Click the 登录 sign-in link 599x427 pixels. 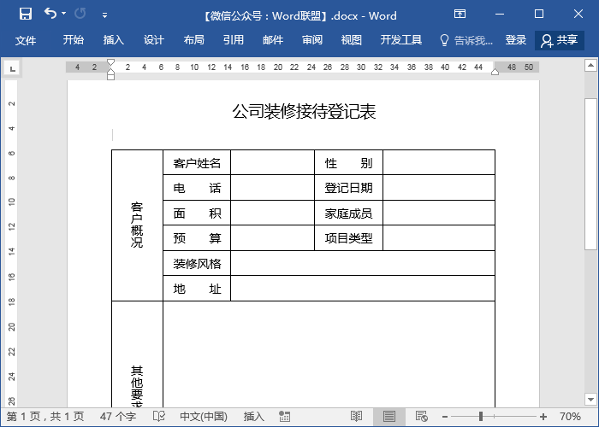click(x=516, y=40)
